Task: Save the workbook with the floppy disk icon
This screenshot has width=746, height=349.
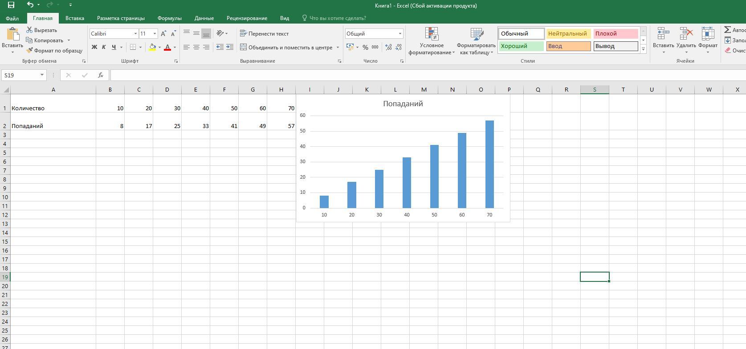Action: (x=11, y=5)
